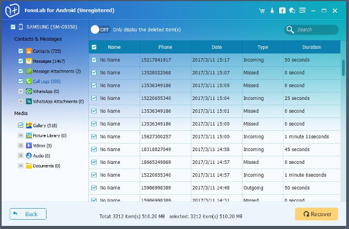Uncheck the row with phone 15217841917

coord(94,60)
